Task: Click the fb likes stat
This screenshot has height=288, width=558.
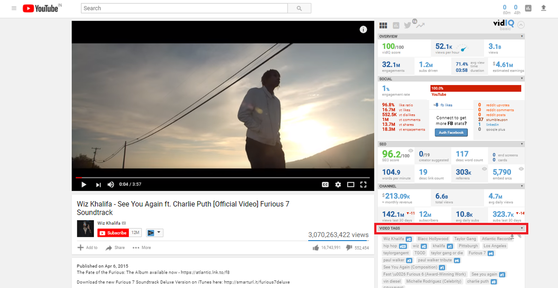Action: point(443,105)
